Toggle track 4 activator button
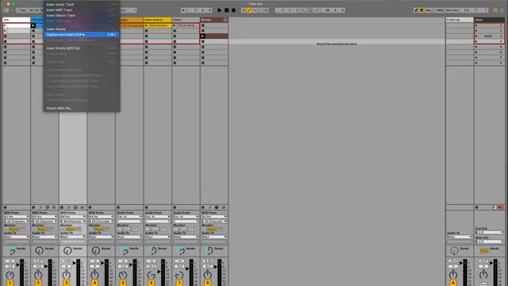Viewport: 508px width, 286px height. point(94,283)
